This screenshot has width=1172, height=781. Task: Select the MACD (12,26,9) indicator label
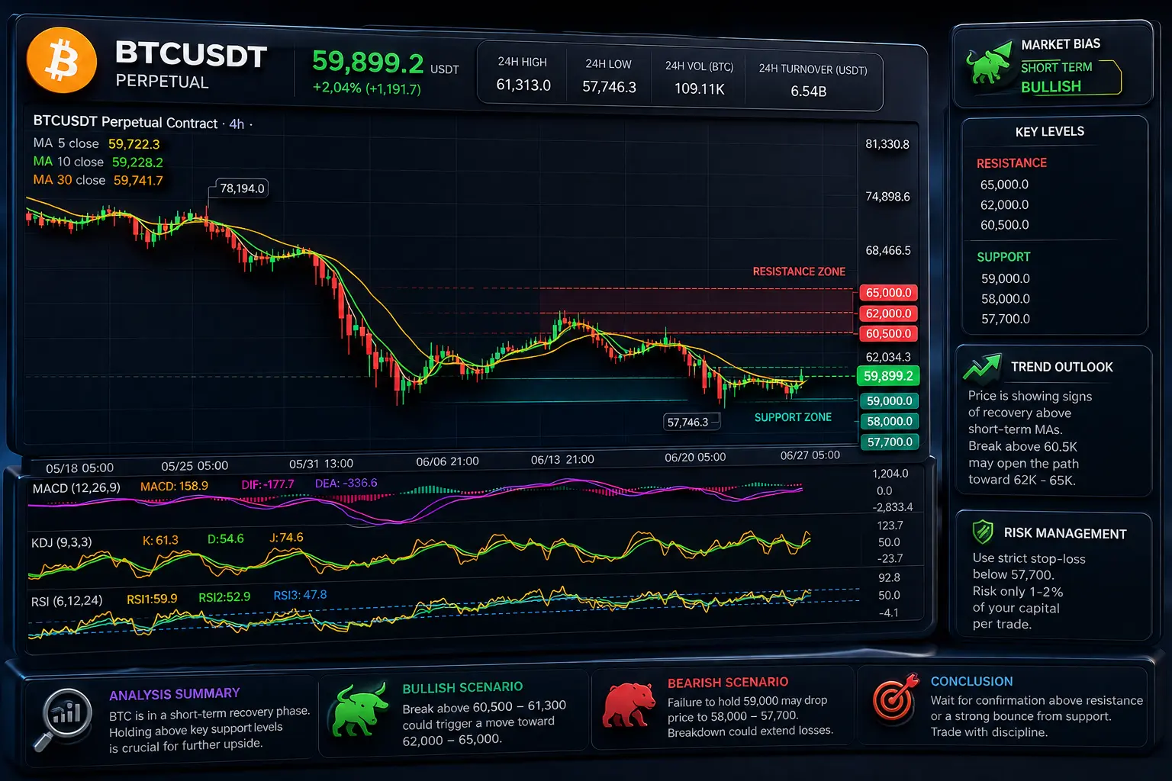click(76, 488)
